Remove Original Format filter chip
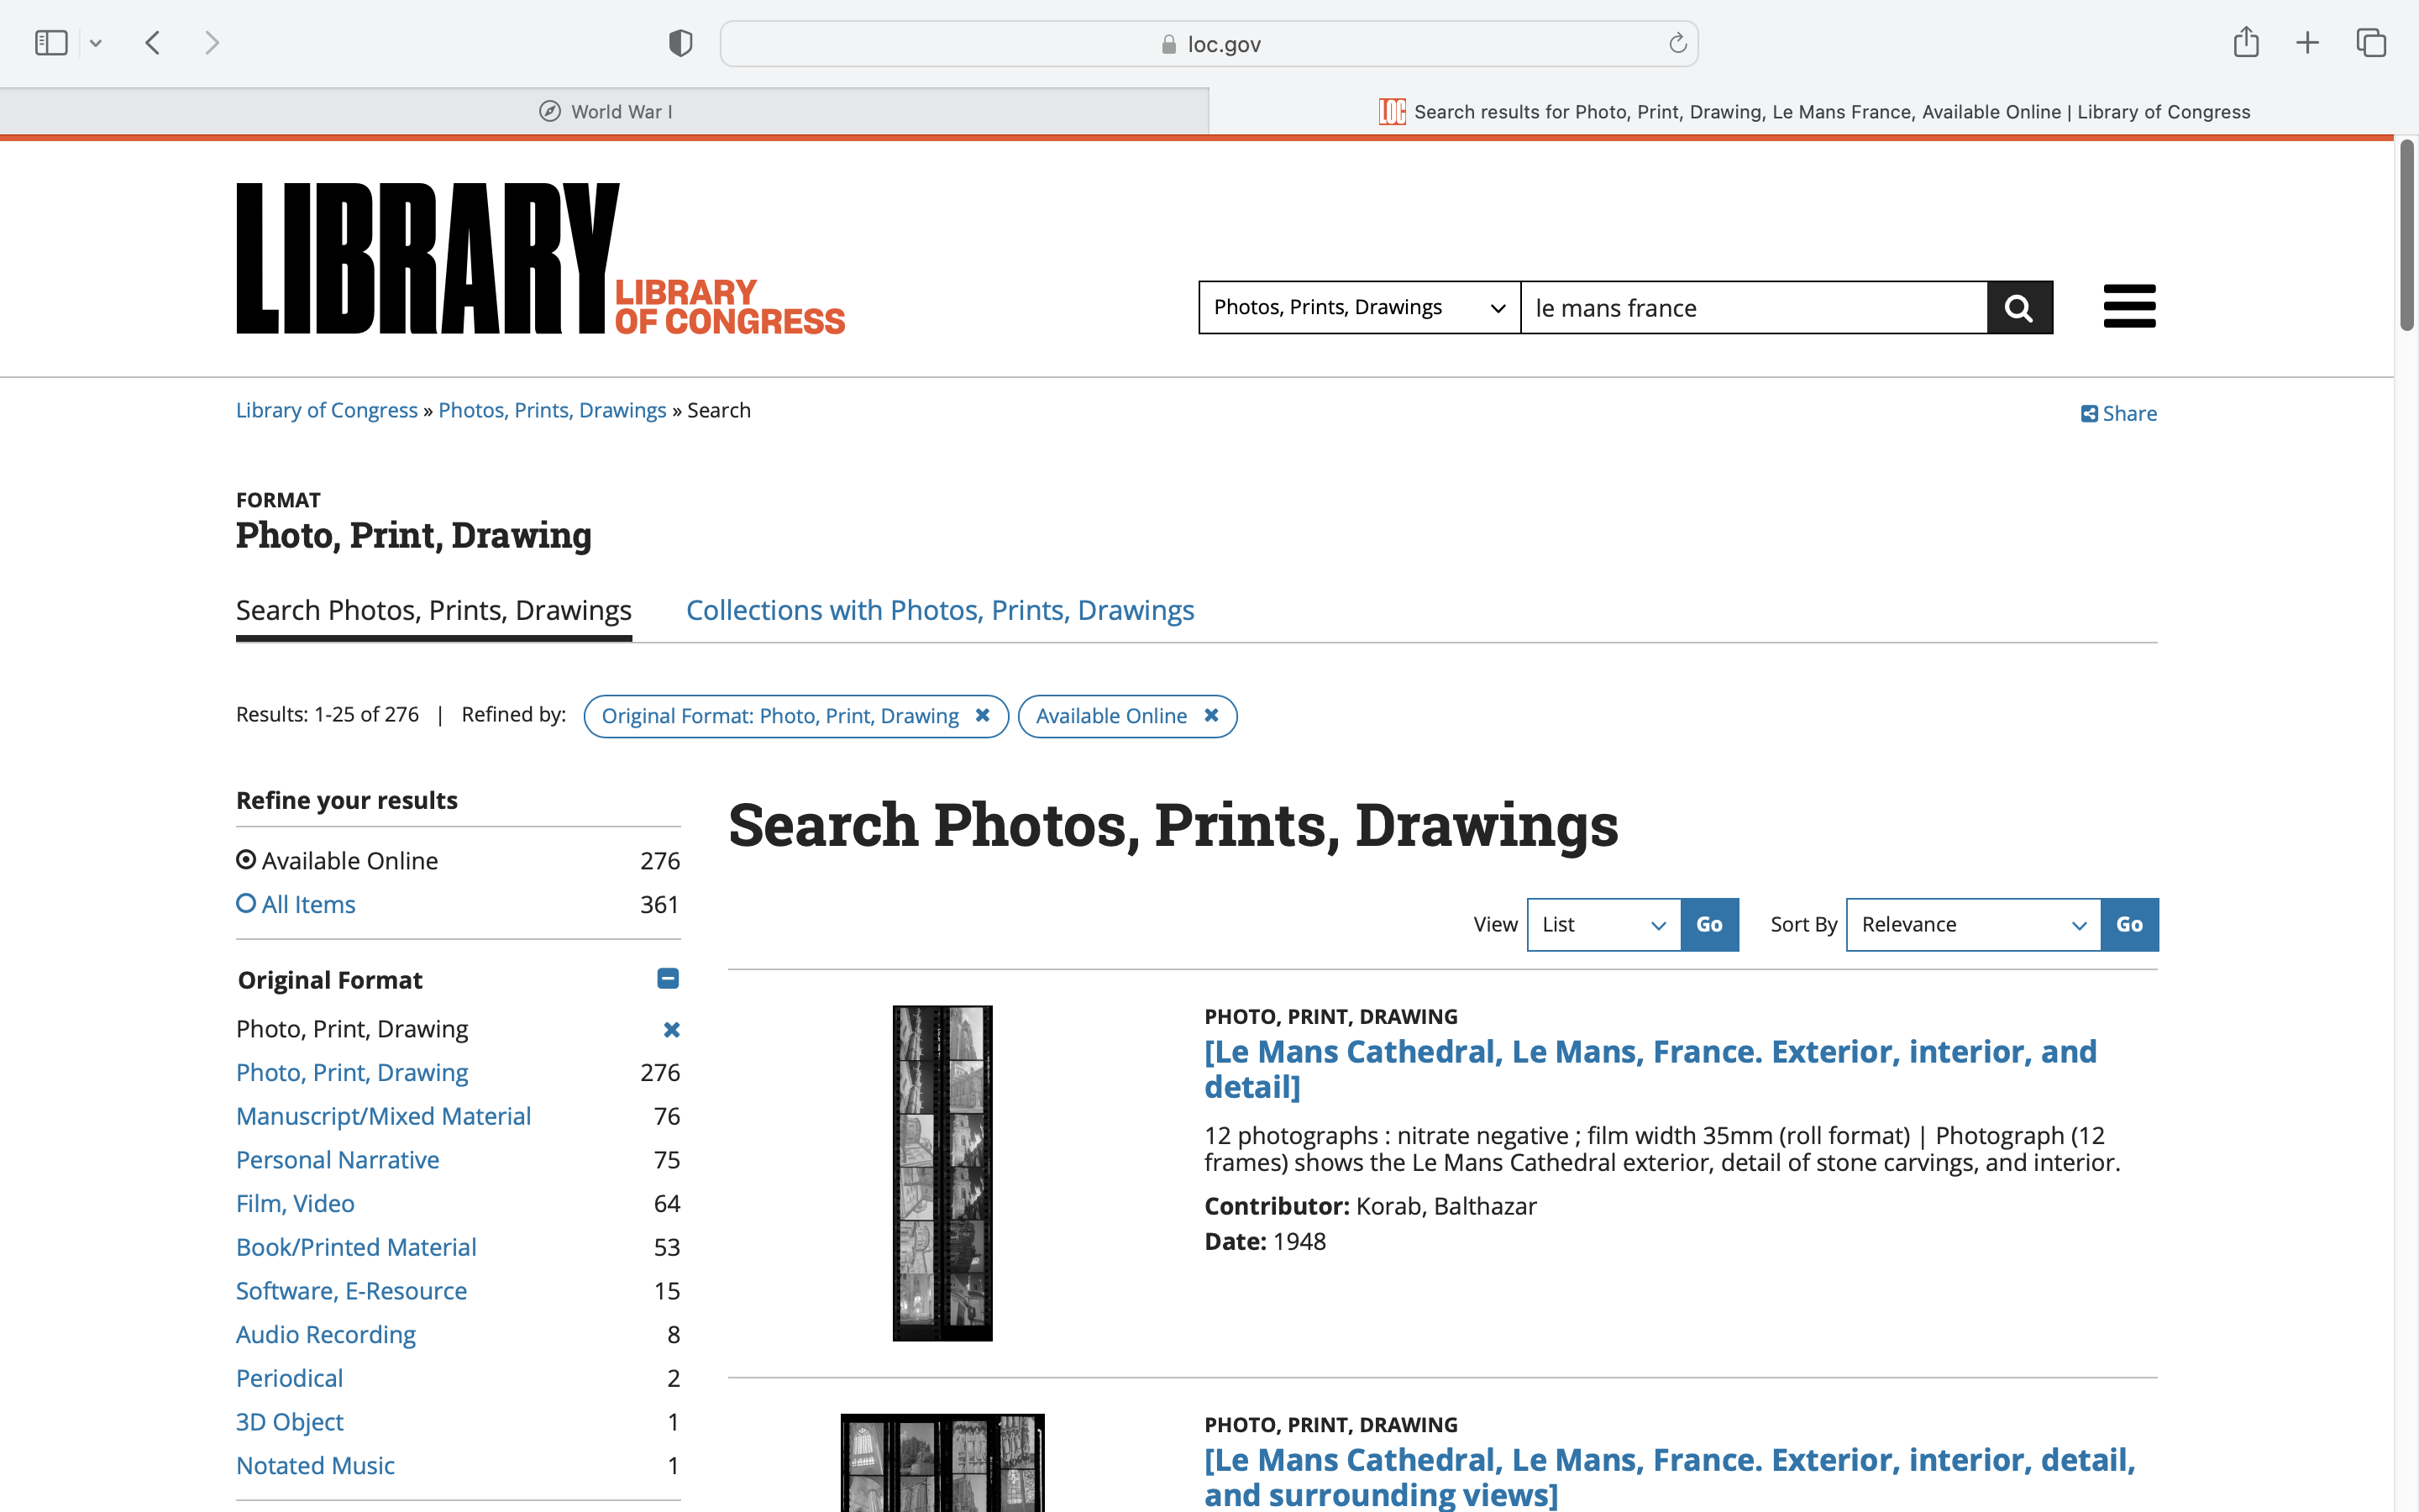 (982, 715)
